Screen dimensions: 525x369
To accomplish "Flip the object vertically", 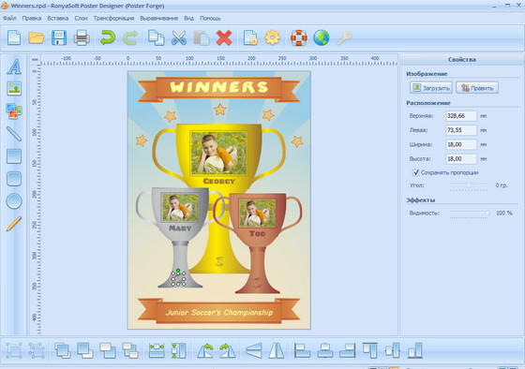I will tap(253, 350).
